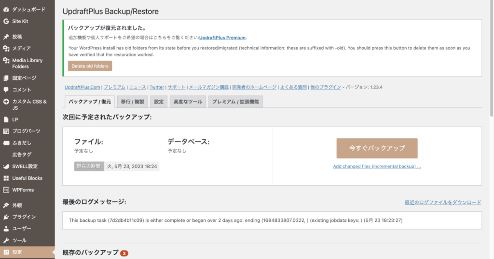Click the speech icon beside ふきだし
The width and height of the screenshot is (494, 259).
click(x=6, y=143)
